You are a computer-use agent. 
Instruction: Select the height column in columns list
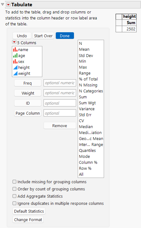(24, 67)
